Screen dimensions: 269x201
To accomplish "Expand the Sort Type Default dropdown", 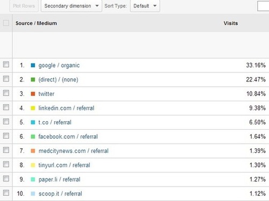I will (x=145, y=6).
